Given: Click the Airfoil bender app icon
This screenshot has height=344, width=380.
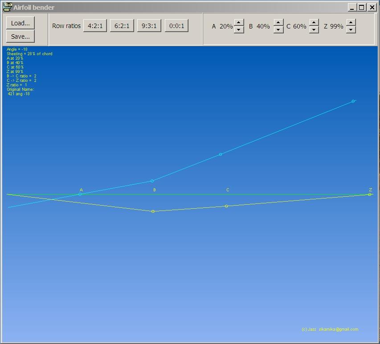Looking at the screenshot, I should pyautogui.click(x=7, y=7).
